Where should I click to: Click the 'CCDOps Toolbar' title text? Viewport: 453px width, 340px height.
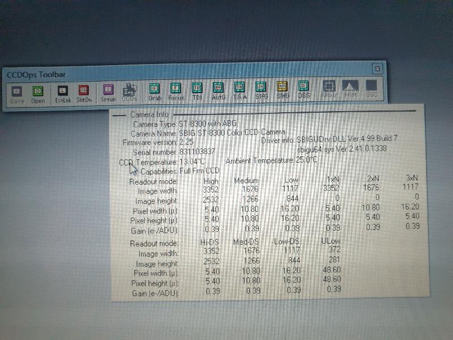[36, 75]
